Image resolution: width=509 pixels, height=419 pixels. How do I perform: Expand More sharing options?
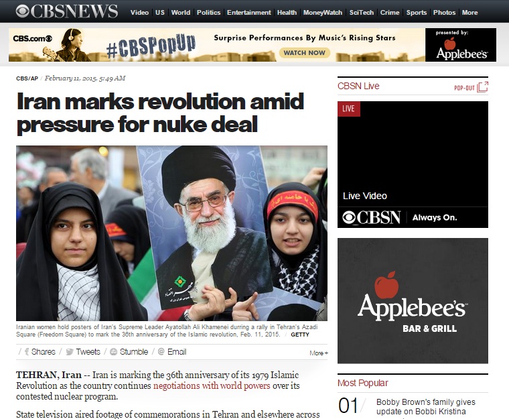pos(318,353)
